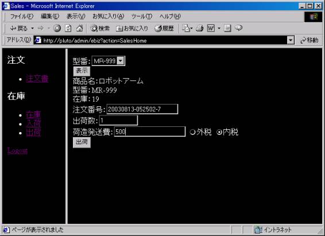Click the 表示 button
This screenshot has height=236, width=325.
click(x=82, y=71)
